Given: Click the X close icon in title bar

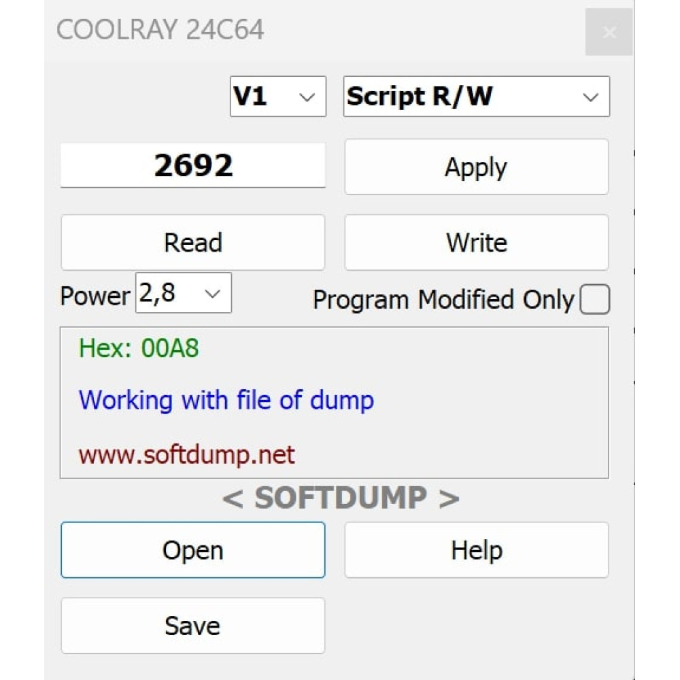Looking at the screenshot, I should [609, 32].
